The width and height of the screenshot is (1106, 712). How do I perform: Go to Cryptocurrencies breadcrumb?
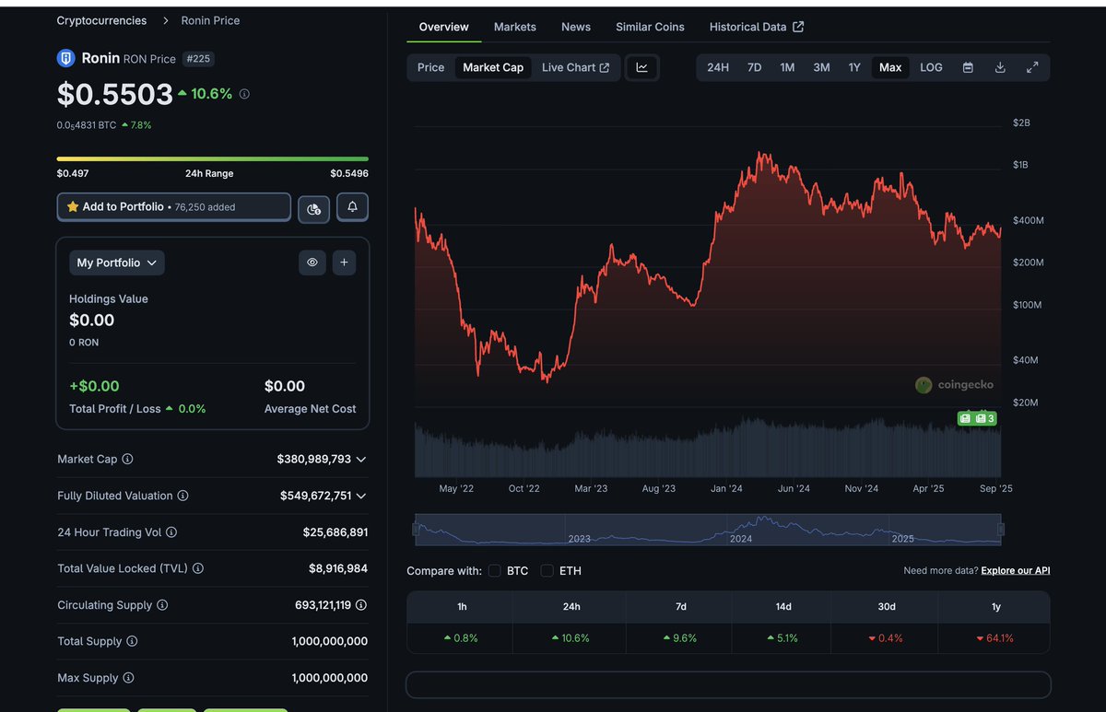pyautogui.click(x=101, y=20)
